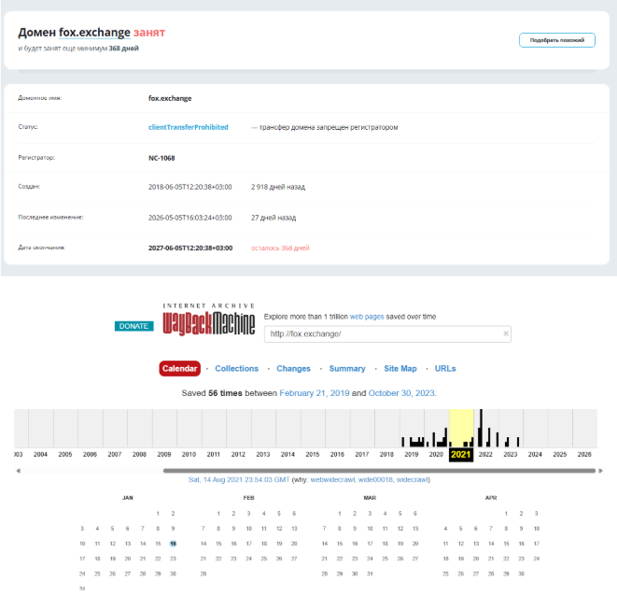Select year 2023 on the timeline

click(x=511, y=454)
